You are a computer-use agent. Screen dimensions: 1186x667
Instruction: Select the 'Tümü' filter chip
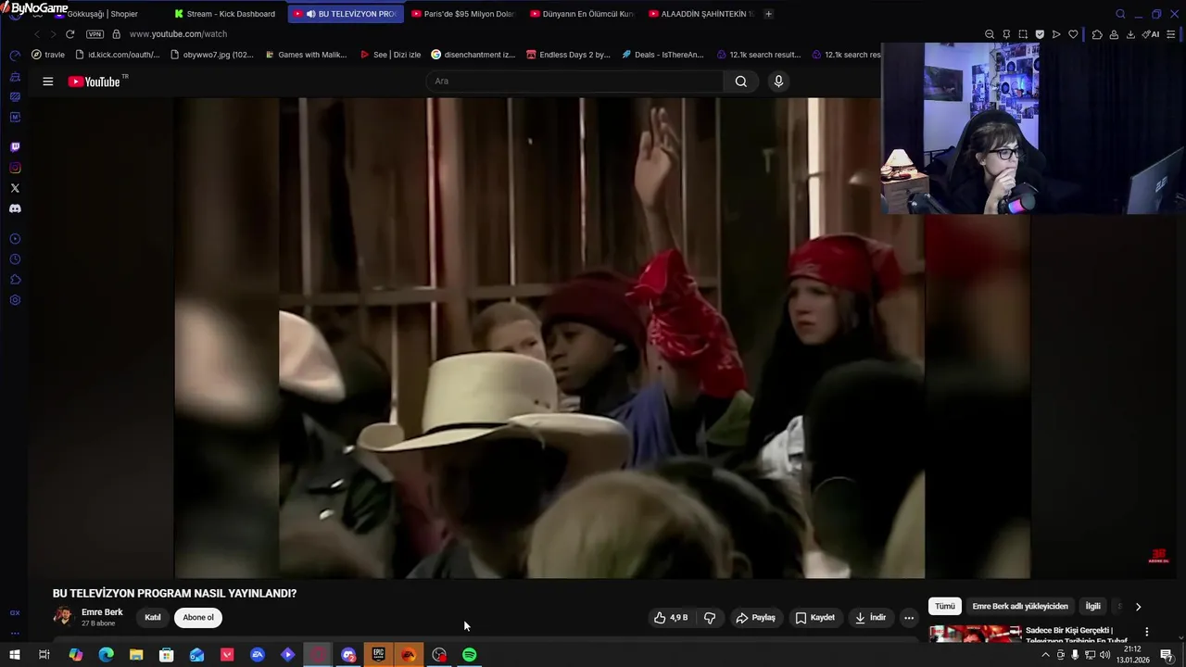pyautogui.click(x=945, y=607)
